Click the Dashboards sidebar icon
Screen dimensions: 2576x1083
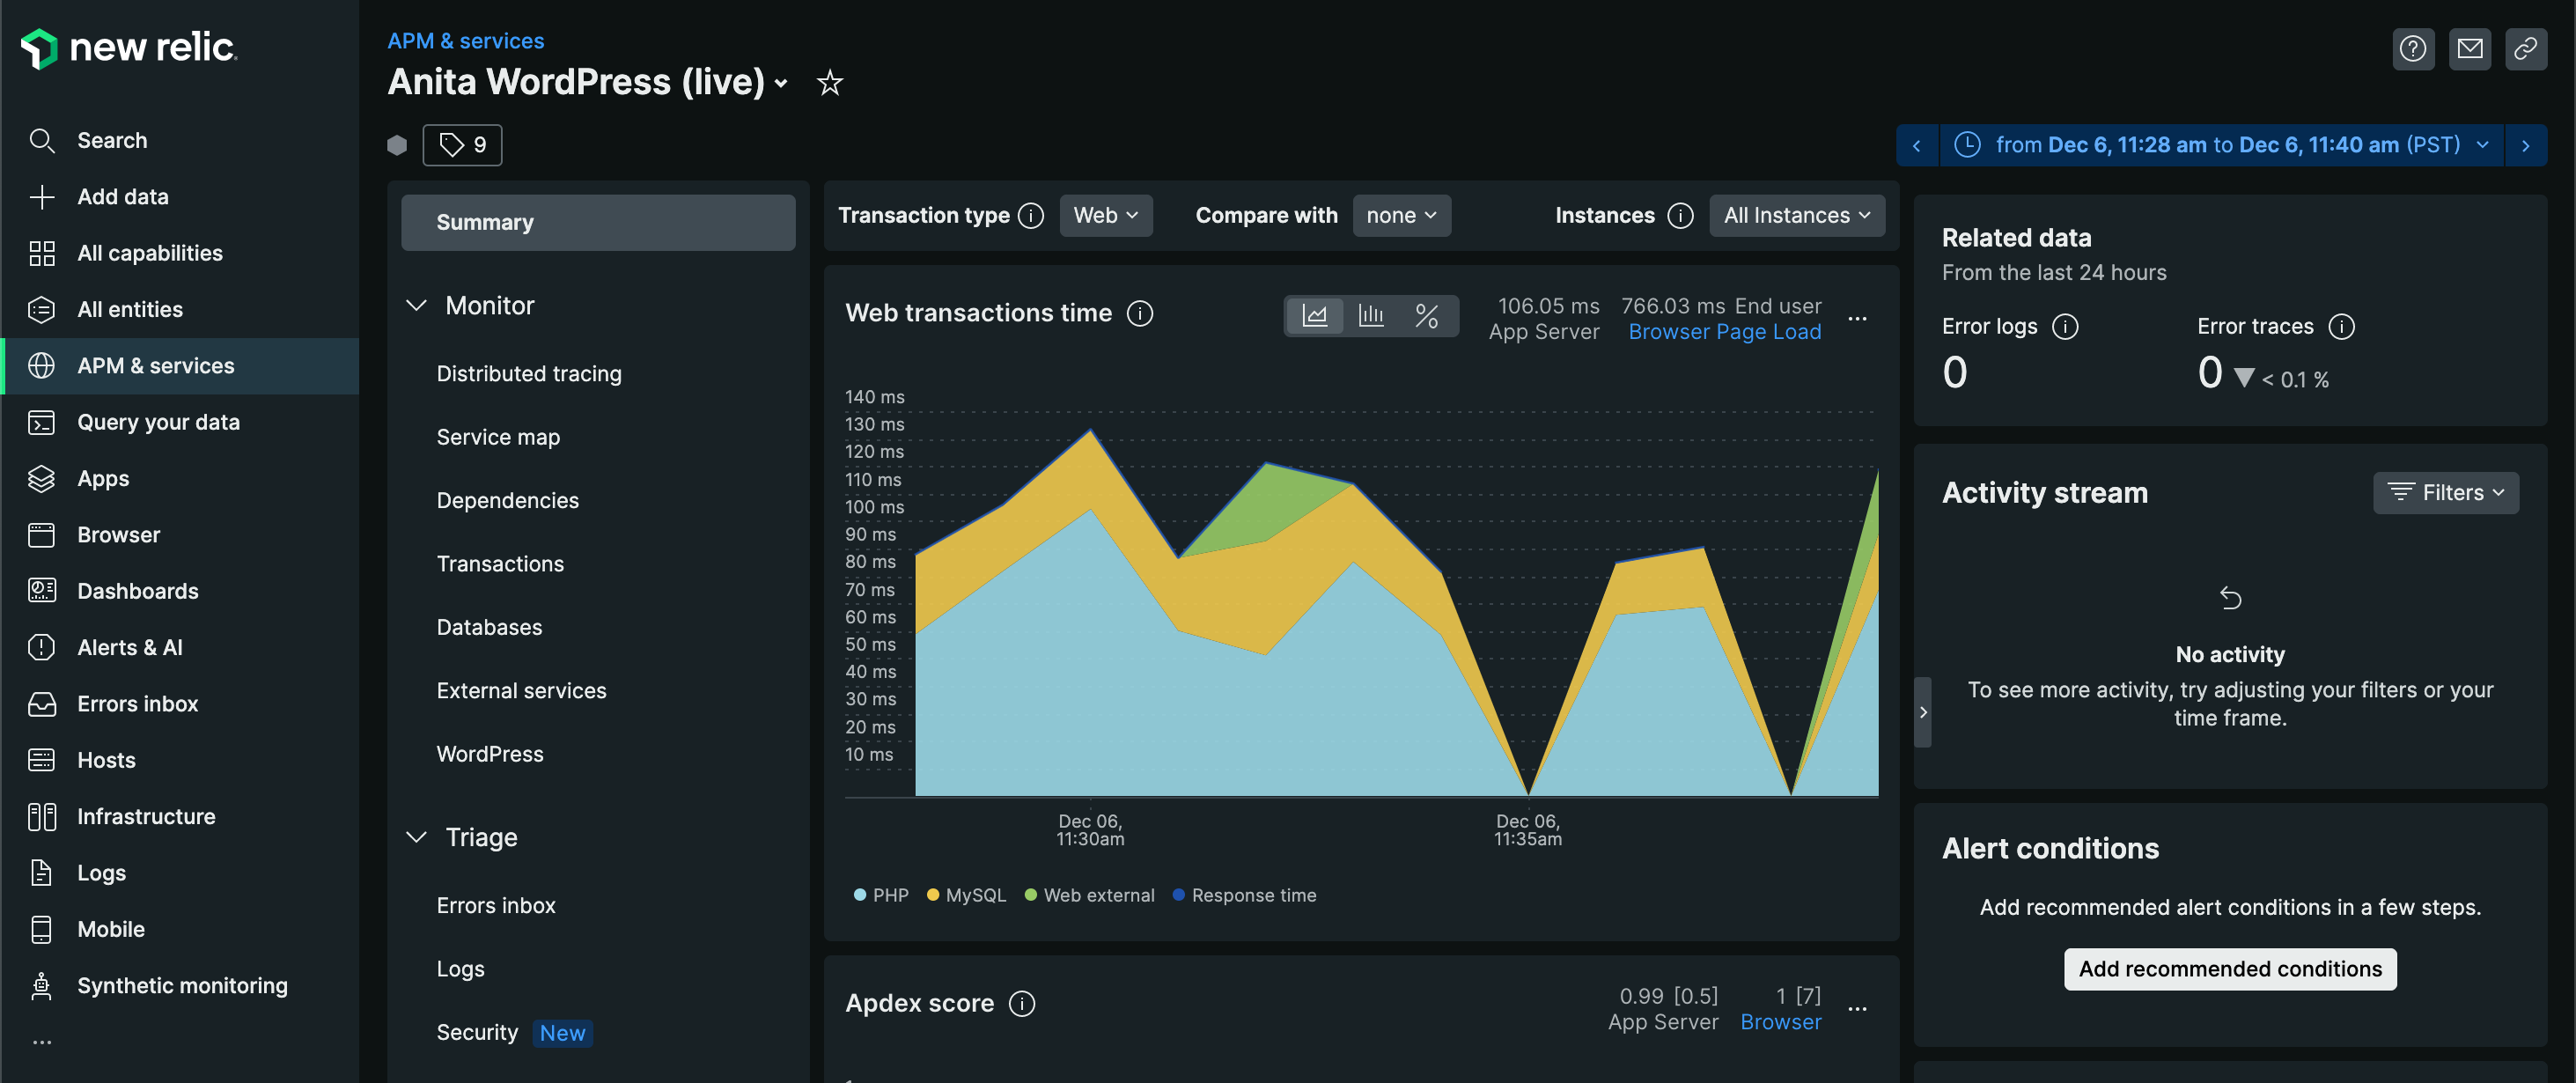41,590
